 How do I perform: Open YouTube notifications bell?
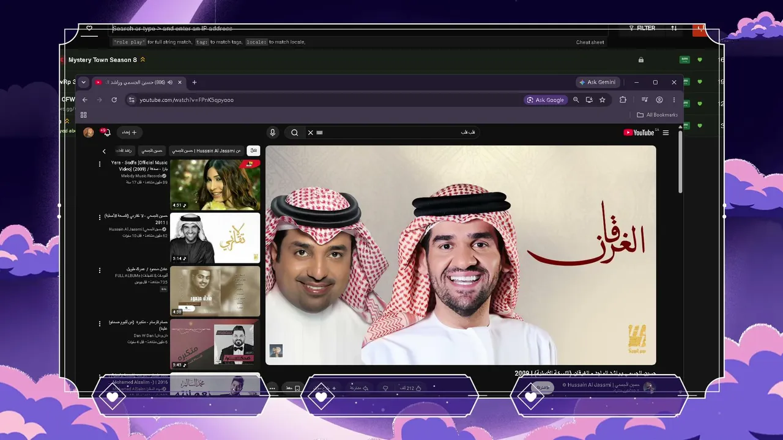106,133
